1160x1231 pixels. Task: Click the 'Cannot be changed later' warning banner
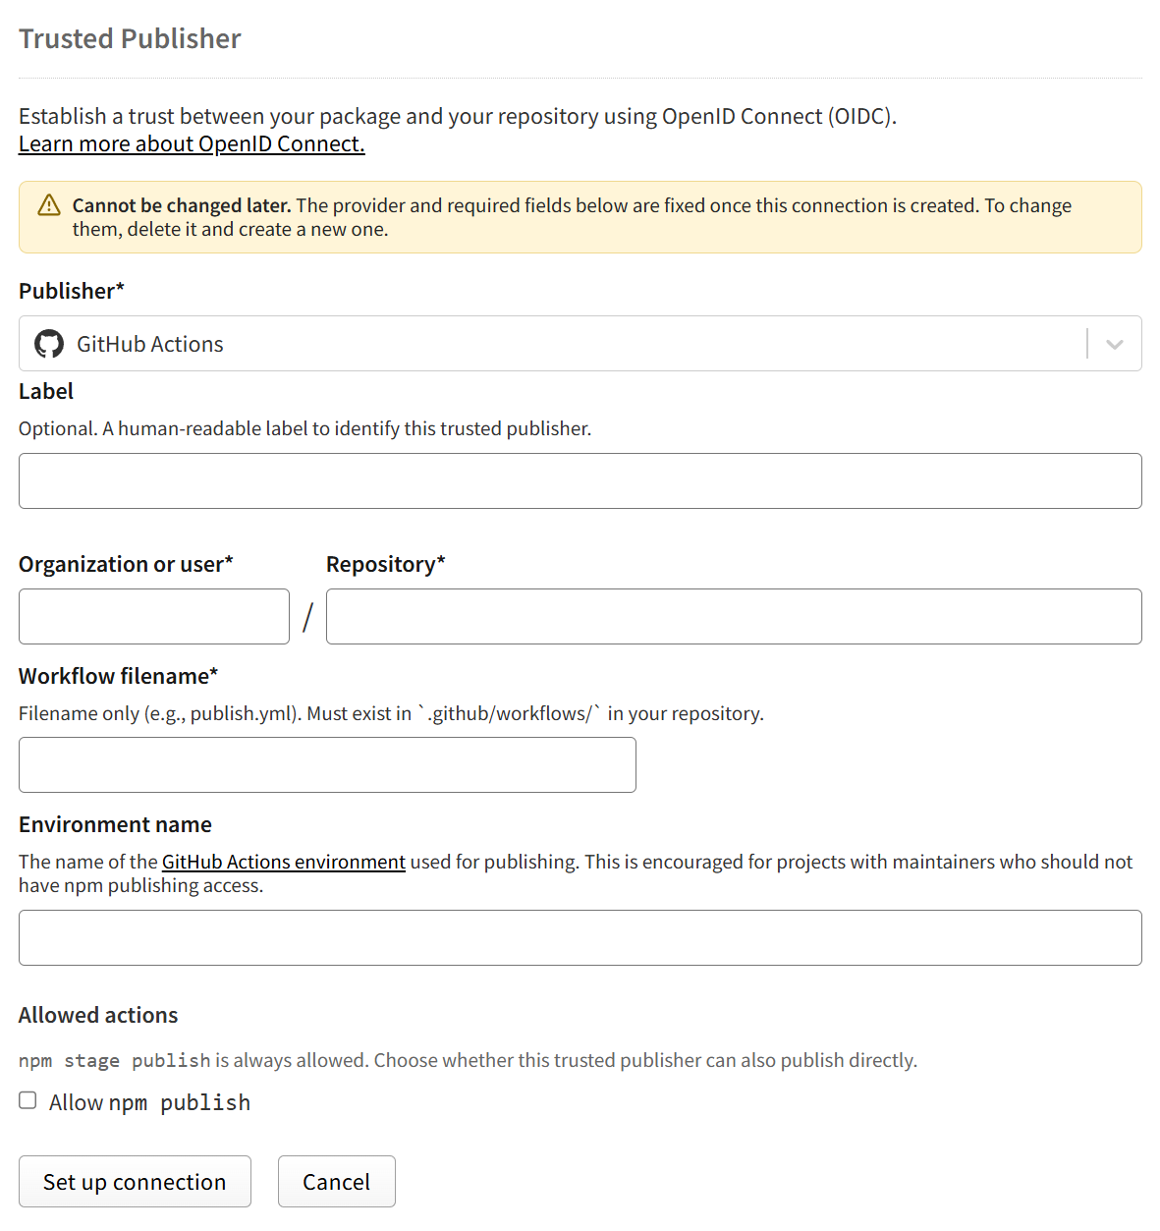[x=580, y=217]
